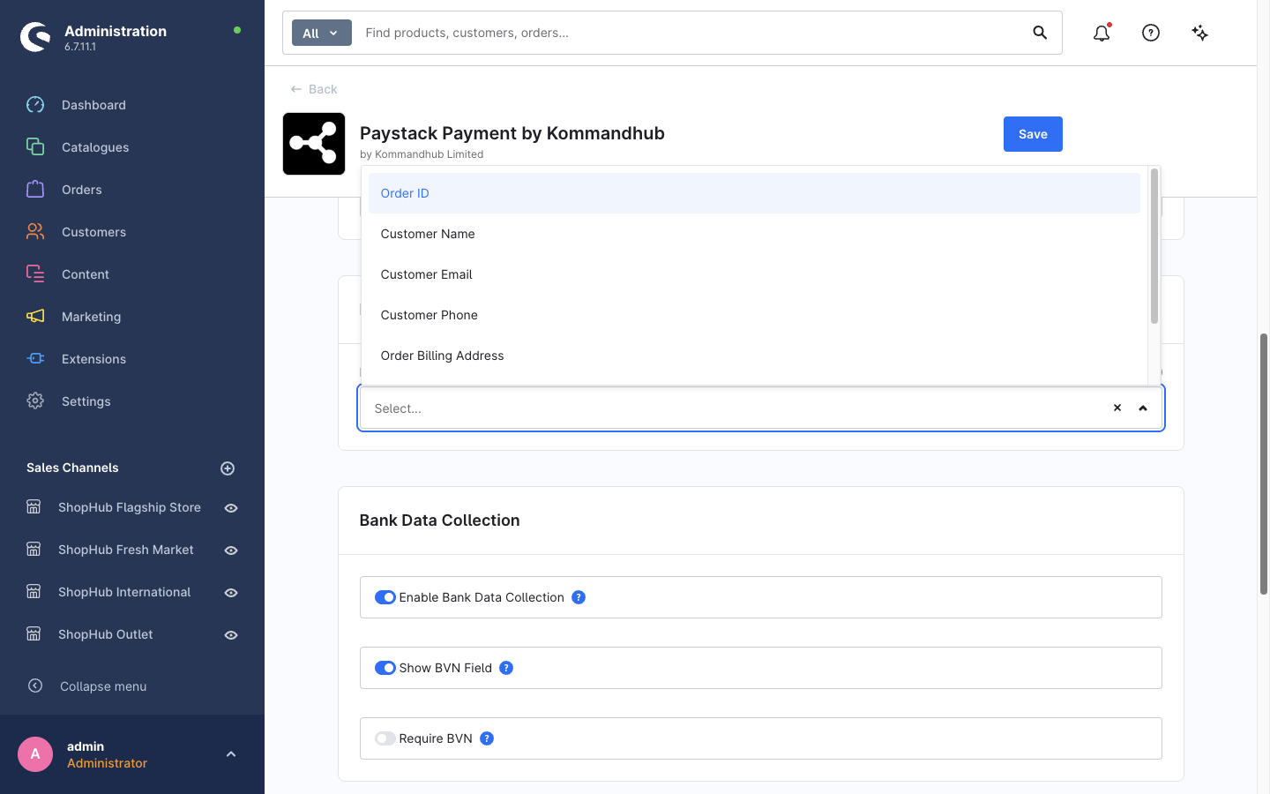Choose Customer Email option

[754, 274]
